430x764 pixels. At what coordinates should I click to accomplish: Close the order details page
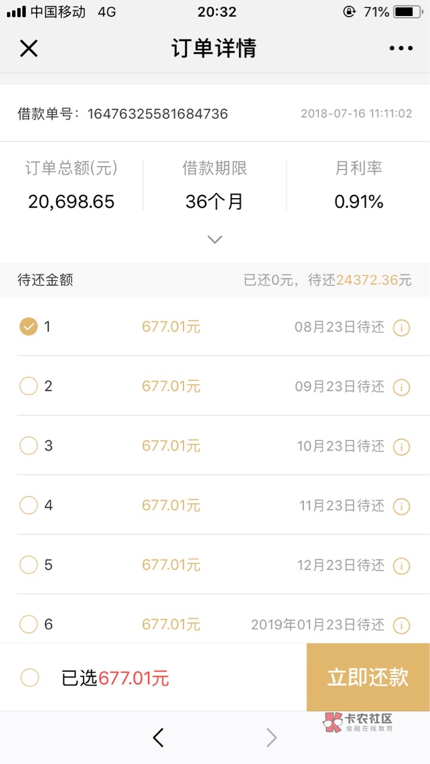click(29, 48)
